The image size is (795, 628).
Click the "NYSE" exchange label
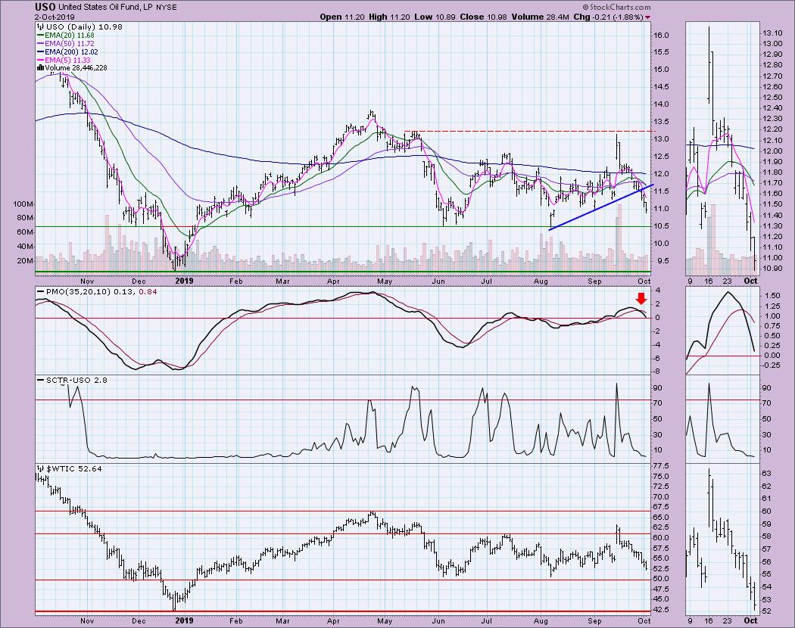pyautogui.click(x=167, y=8)
